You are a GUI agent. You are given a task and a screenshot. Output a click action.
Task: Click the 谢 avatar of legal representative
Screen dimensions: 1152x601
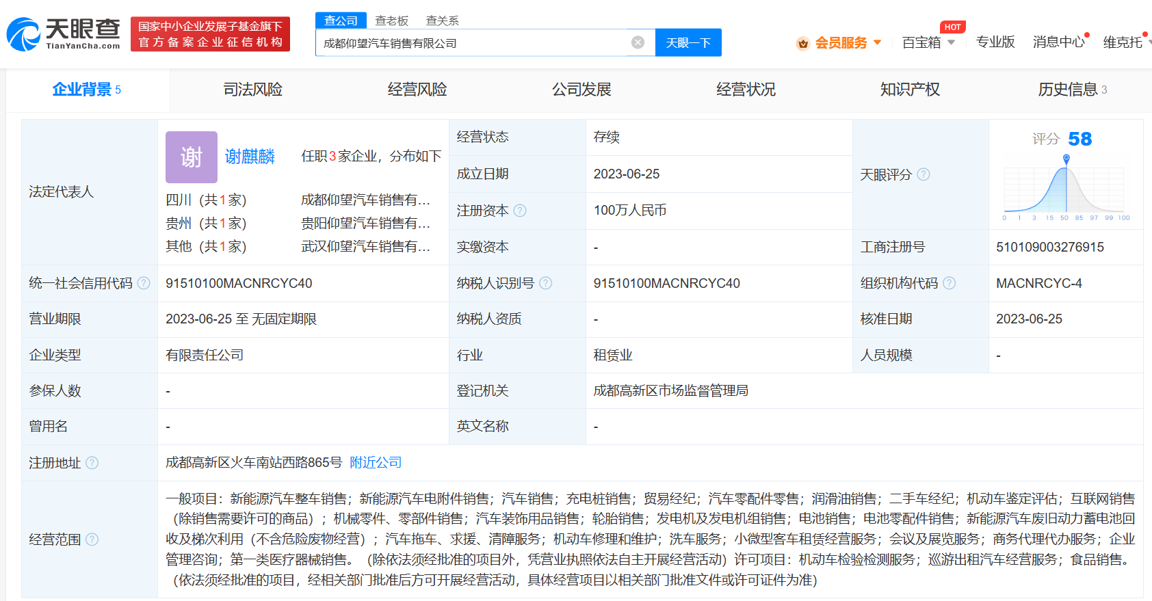[x=192, y=157]
